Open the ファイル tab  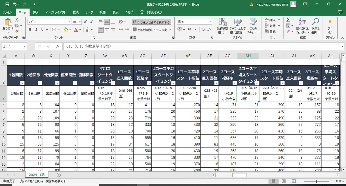point(7,12)
